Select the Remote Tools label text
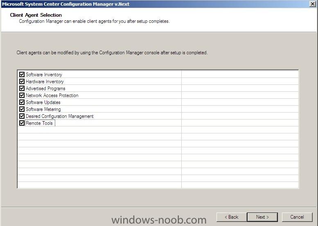This screenshot has width=318, height=226. click(x=39, y=123)
